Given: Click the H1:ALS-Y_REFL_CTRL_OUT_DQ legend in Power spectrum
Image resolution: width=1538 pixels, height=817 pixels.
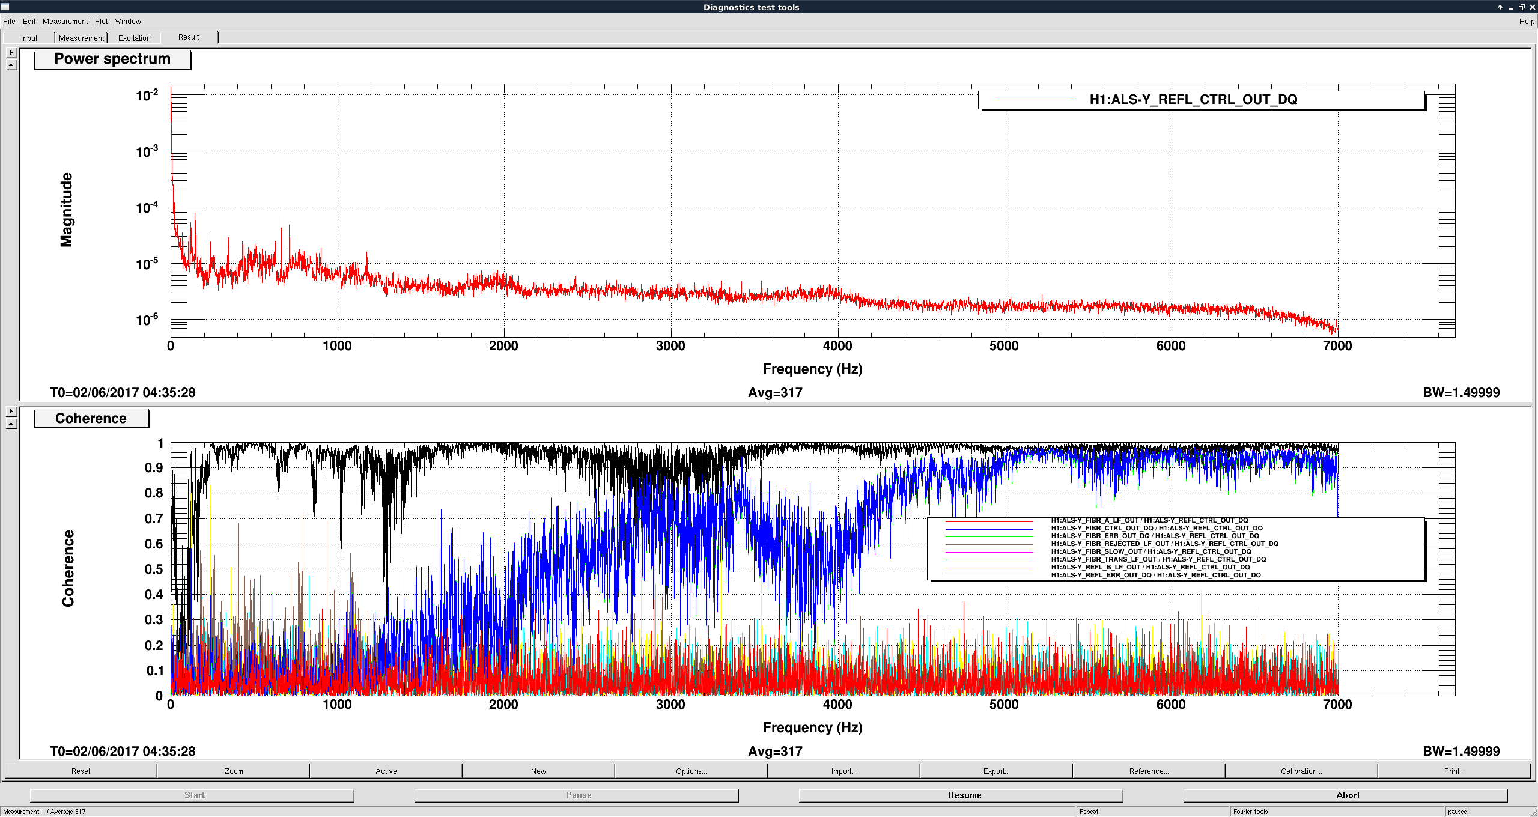Looking at the screenshot, I should [1201, 100].
